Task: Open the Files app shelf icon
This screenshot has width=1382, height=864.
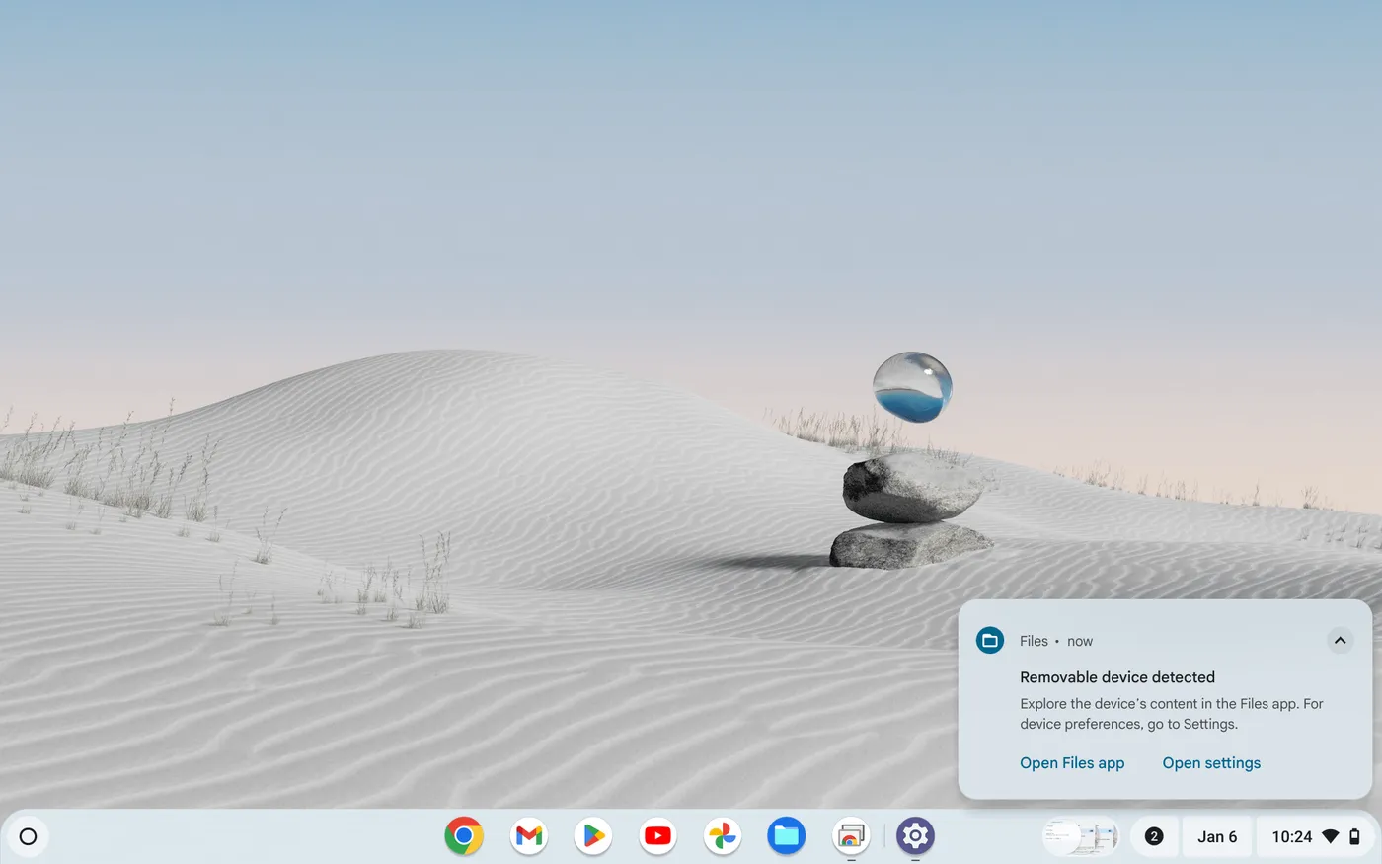Action: 787,836
